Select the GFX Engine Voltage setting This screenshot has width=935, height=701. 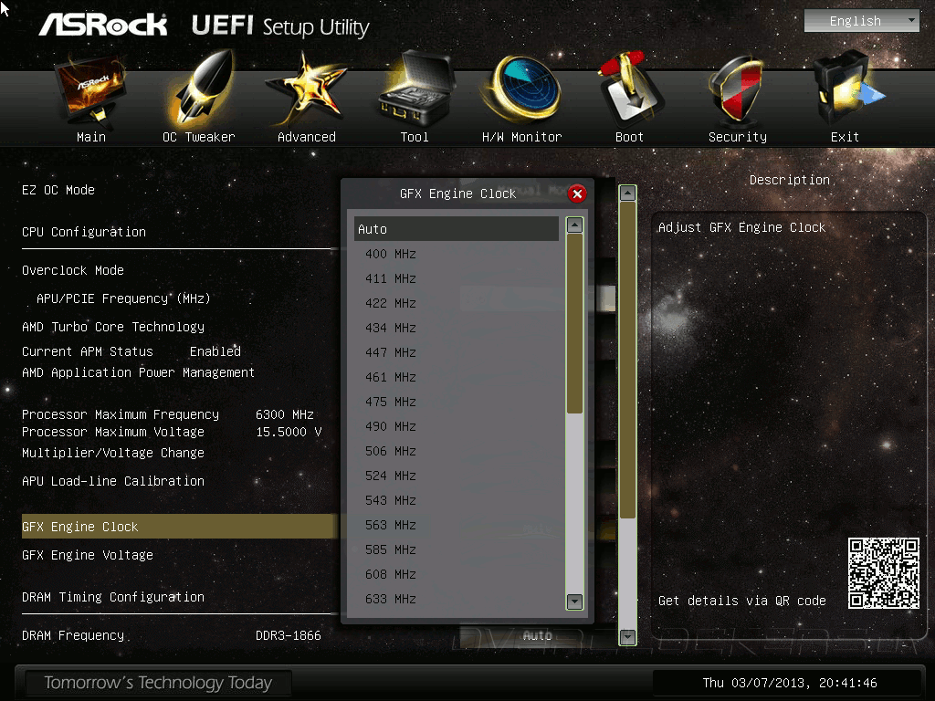(x=88, y=555)
